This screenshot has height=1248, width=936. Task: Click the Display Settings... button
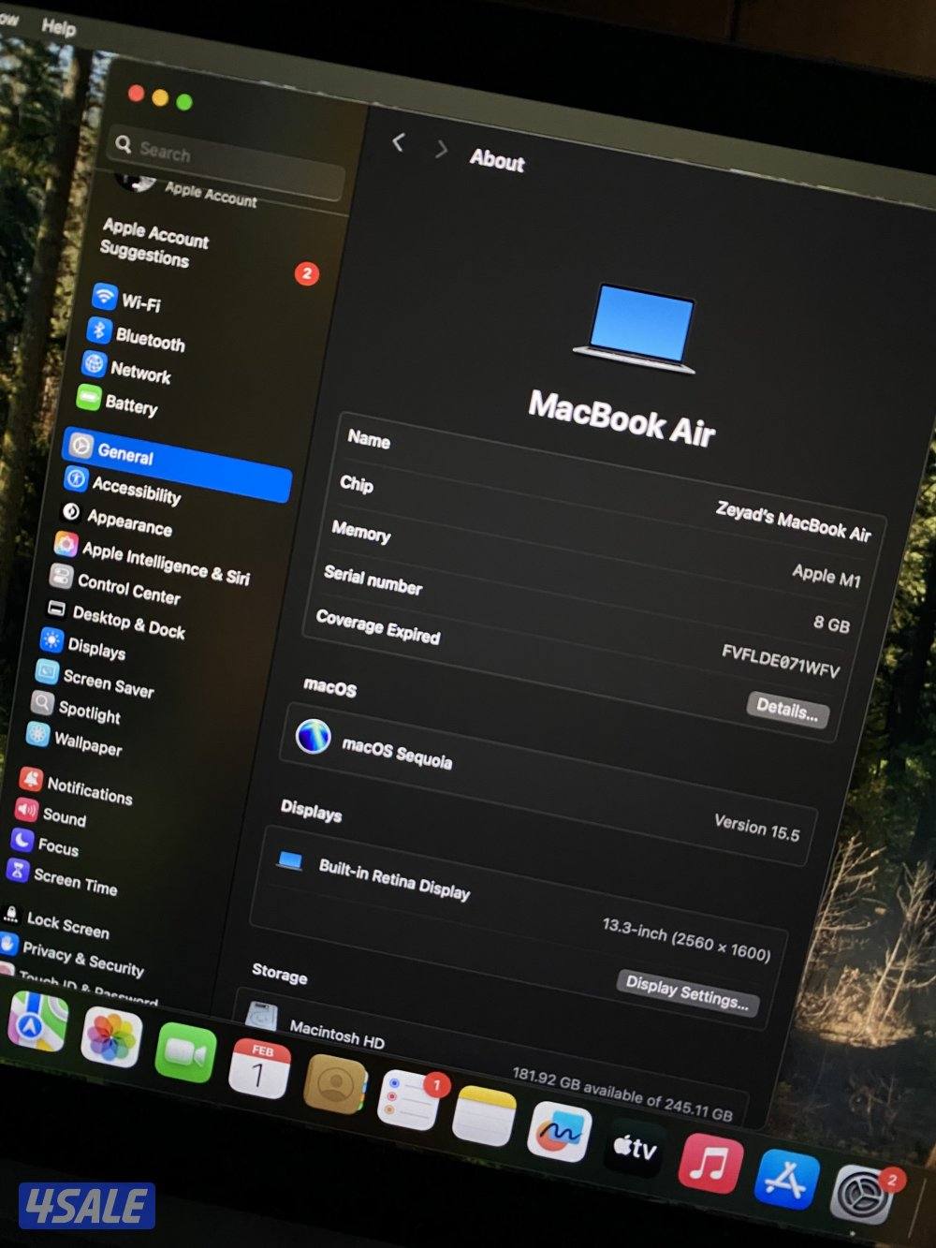tap(687, 994)
